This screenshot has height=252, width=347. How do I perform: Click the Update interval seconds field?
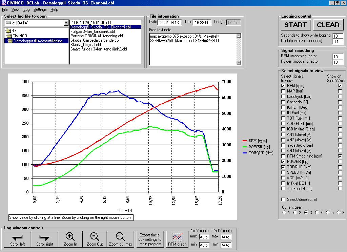pyautogui.click(x=338, y=41)
